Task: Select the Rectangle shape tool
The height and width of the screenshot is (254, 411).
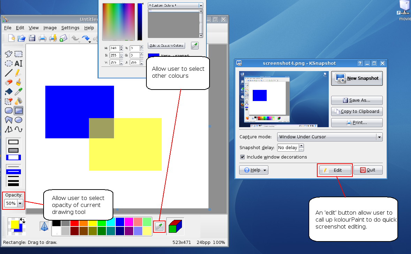Action: [x=18, y=110]
